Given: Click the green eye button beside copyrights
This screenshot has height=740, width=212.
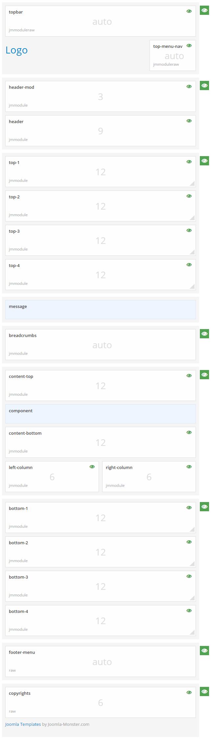Looking at the screenshot, I should pos(204,691).
